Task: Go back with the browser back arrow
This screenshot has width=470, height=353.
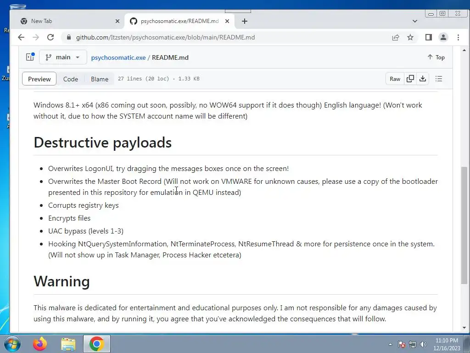Action: (21, 37)
